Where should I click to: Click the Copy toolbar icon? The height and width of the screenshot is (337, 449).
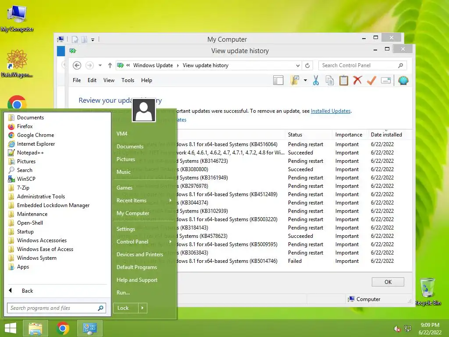330,81
